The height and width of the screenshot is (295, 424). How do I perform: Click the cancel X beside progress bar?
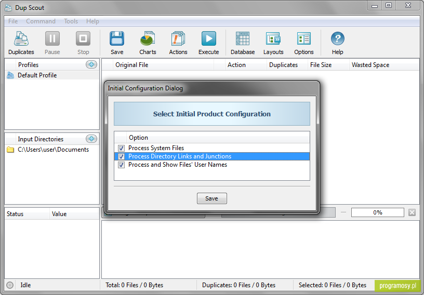(x=412, y=212)
